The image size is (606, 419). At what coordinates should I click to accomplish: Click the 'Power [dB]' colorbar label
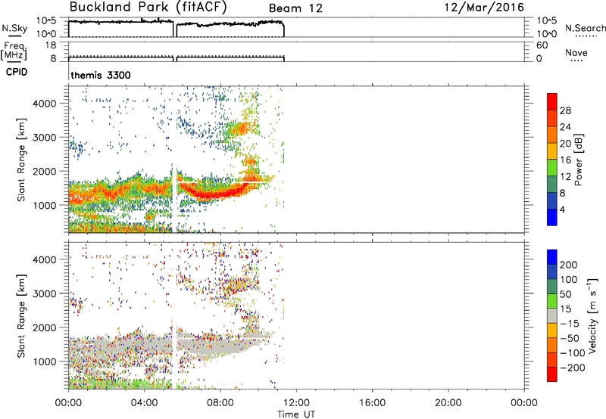(x=578, y=160)
